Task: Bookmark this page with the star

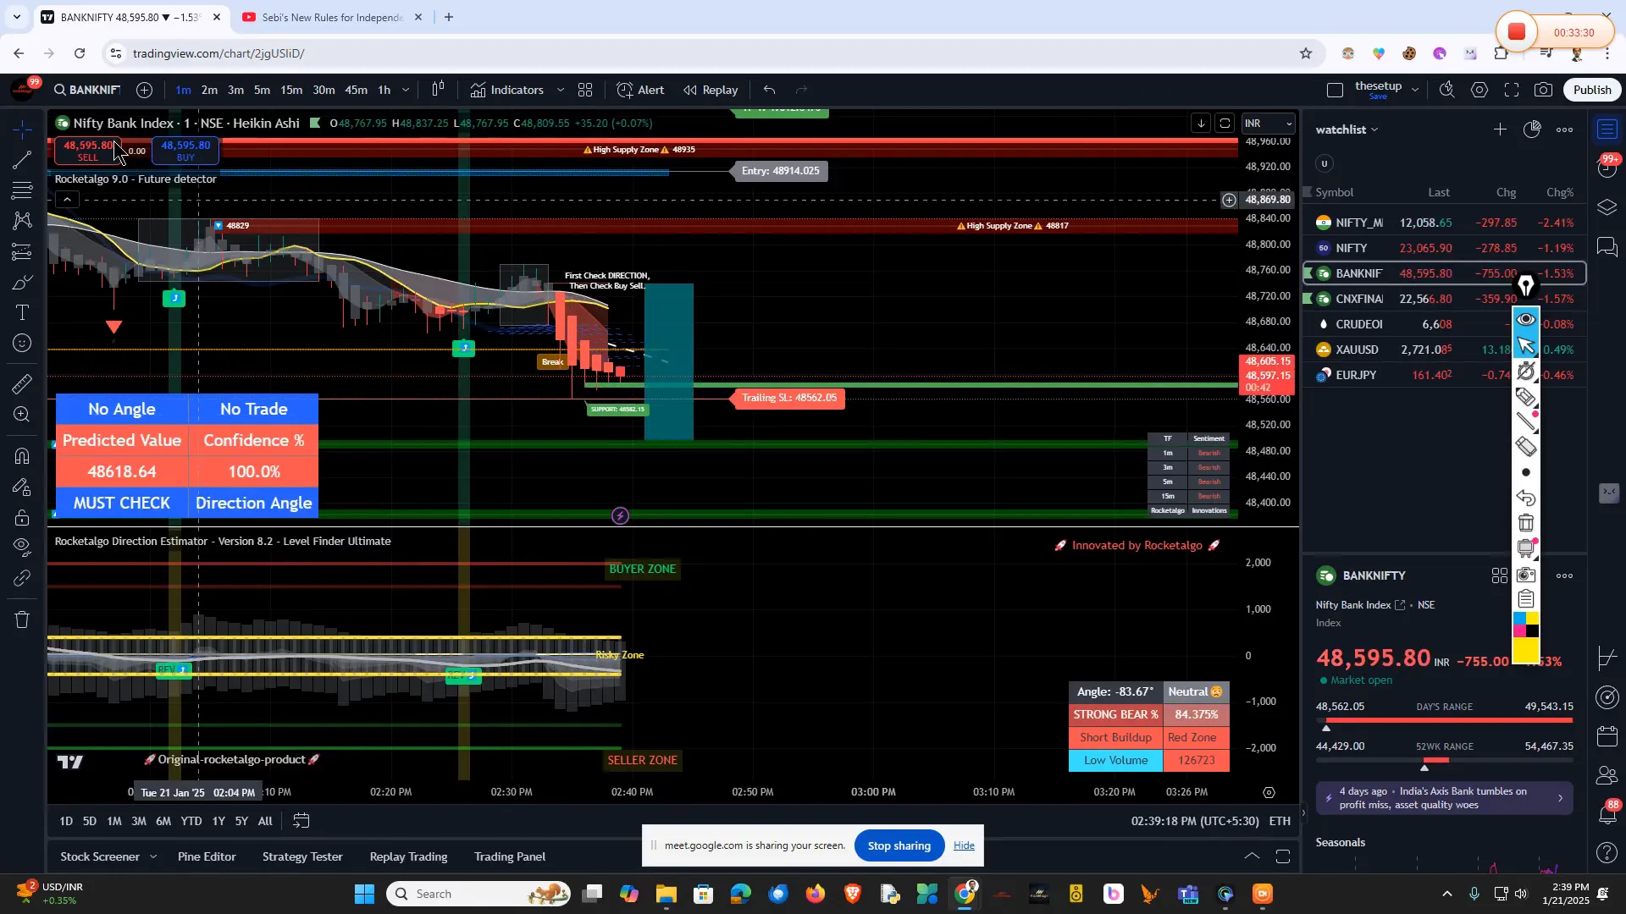Action: (1306, 53)
